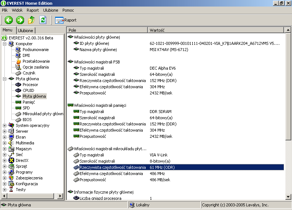This screenshot has width=292, height=210.
Task: Expand the System operacyjny node
Action: (x=4, y=125)
